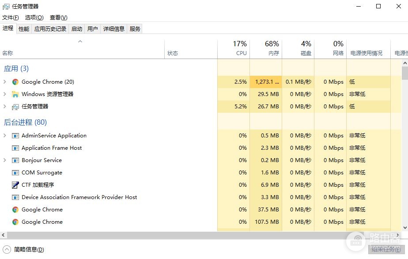Select the CTF 加载程序 pen icon
Screen dimensions: 408x259
(x=15, y=185)
